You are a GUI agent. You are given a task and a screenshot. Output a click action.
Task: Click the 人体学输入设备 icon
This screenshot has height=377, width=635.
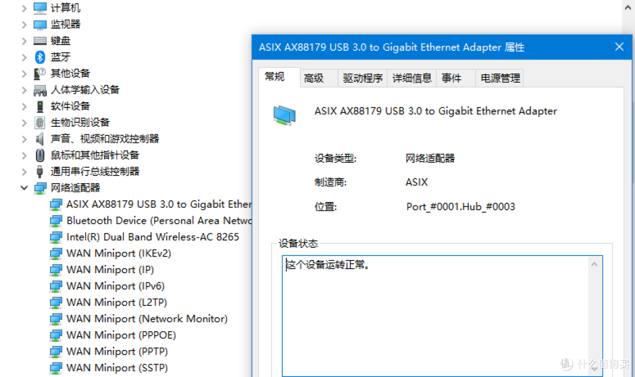click(40, 90)
